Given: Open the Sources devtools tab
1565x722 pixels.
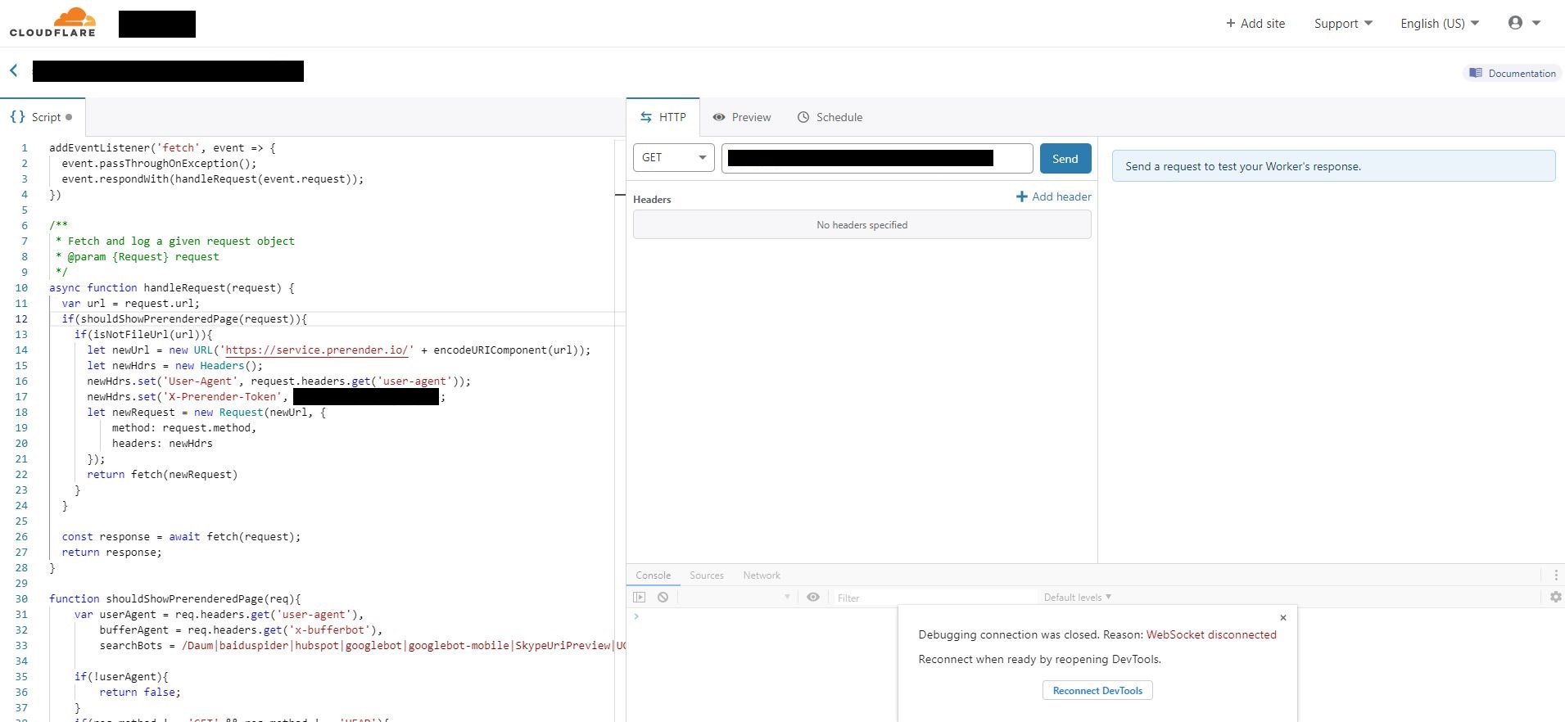Looking at the screenshot, I should coord(707,575).
